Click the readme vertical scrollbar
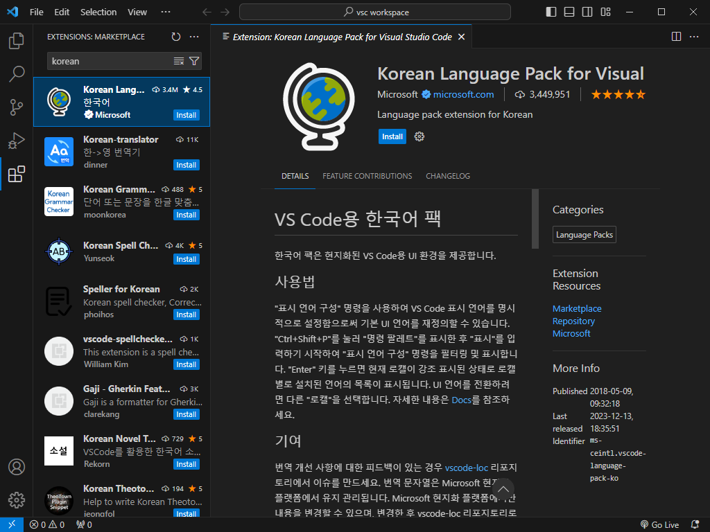Viewport: 710px width, 532px height. [x=535, y=219]
